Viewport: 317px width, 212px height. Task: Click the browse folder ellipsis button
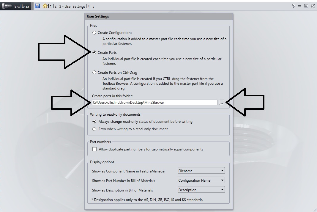(222, 103)
